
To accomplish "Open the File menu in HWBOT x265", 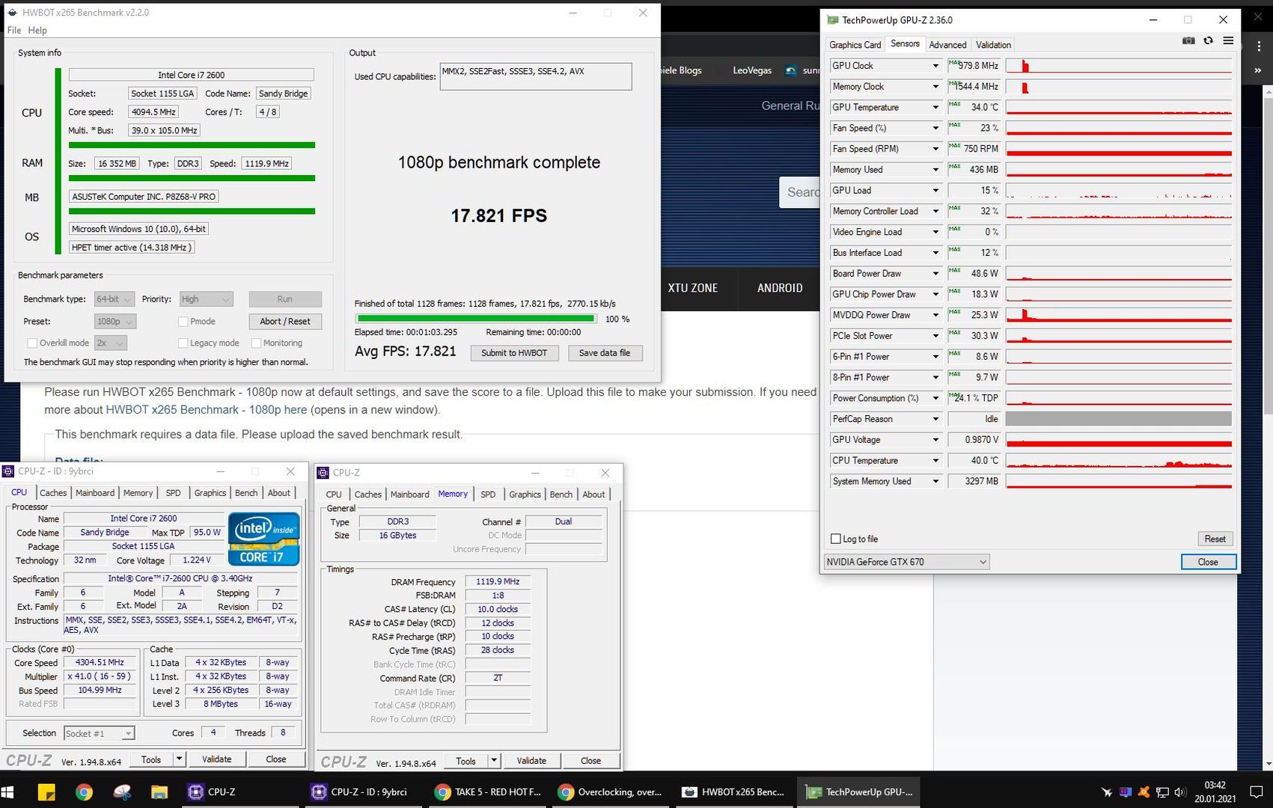I will 14,31.
